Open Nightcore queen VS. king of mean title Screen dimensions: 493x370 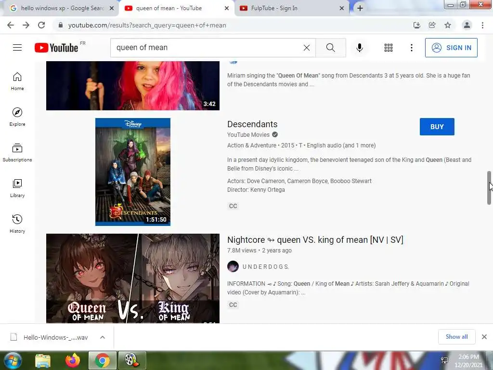click(315, 240)
